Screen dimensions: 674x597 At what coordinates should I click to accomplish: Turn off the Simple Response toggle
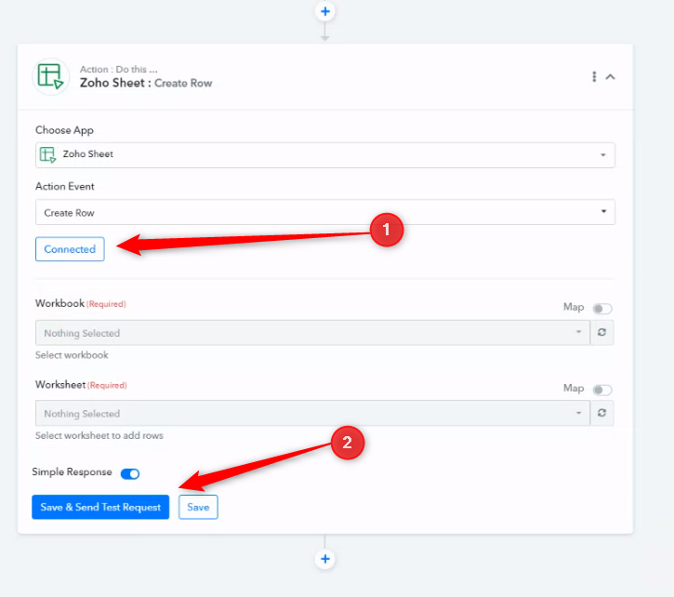(x=130, y=473)
